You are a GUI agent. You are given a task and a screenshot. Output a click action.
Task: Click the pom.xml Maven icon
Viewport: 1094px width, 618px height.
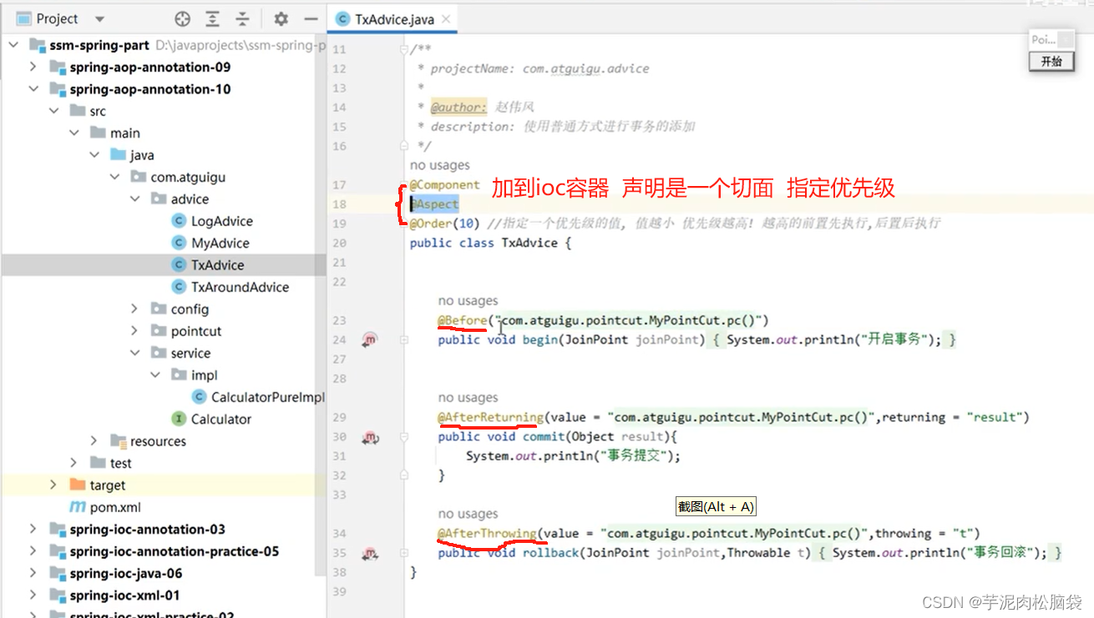pyautogui.click(x=77, y=507)
